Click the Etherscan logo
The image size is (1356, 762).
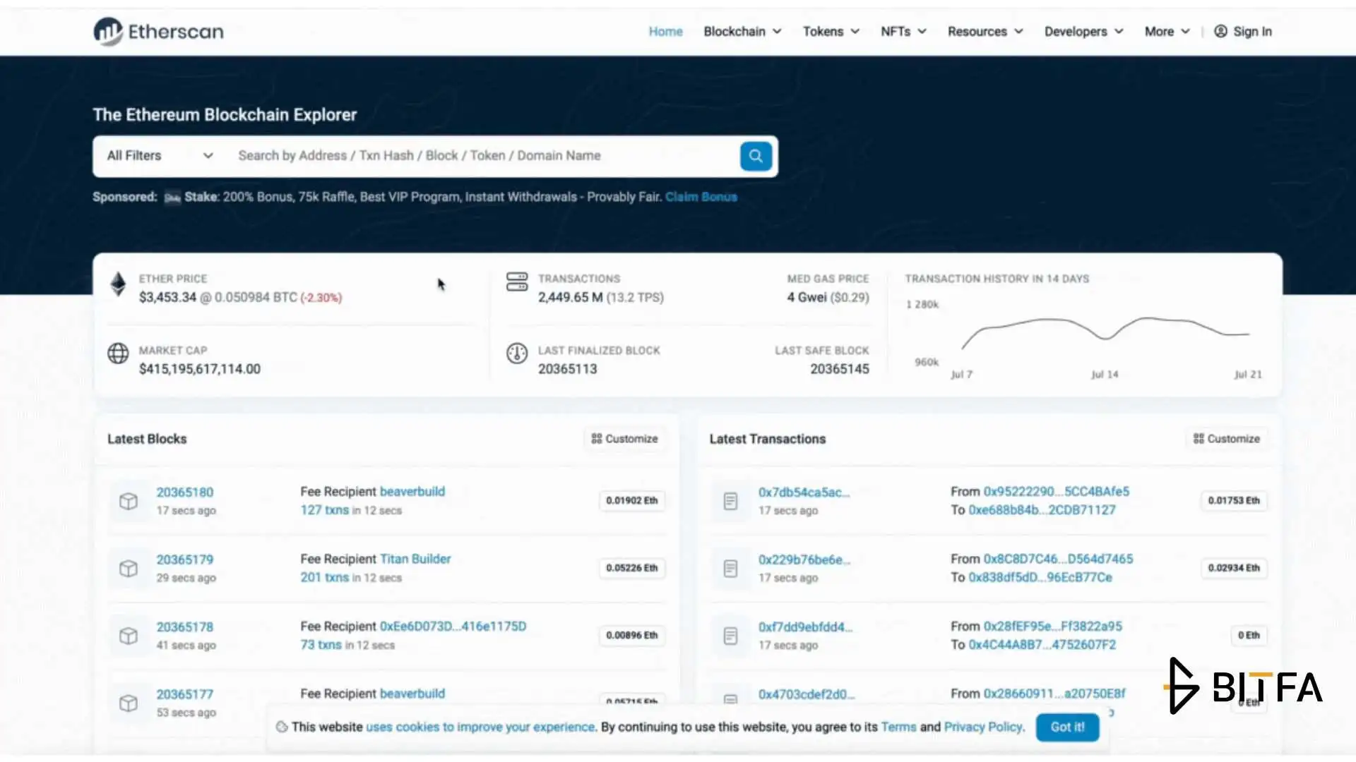coord(158,31)
